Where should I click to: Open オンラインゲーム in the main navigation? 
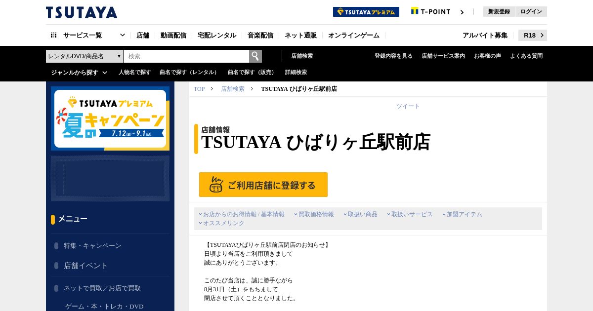(x=354, y=35)
